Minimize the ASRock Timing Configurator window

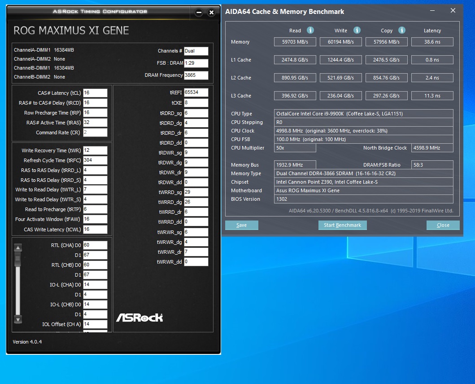(x=199, y=13)
